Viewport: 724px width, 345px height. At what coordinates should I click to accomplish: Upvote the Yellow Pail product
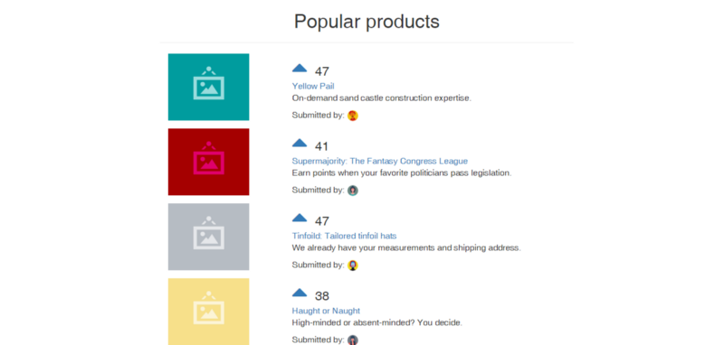click(x=300, y=68)
